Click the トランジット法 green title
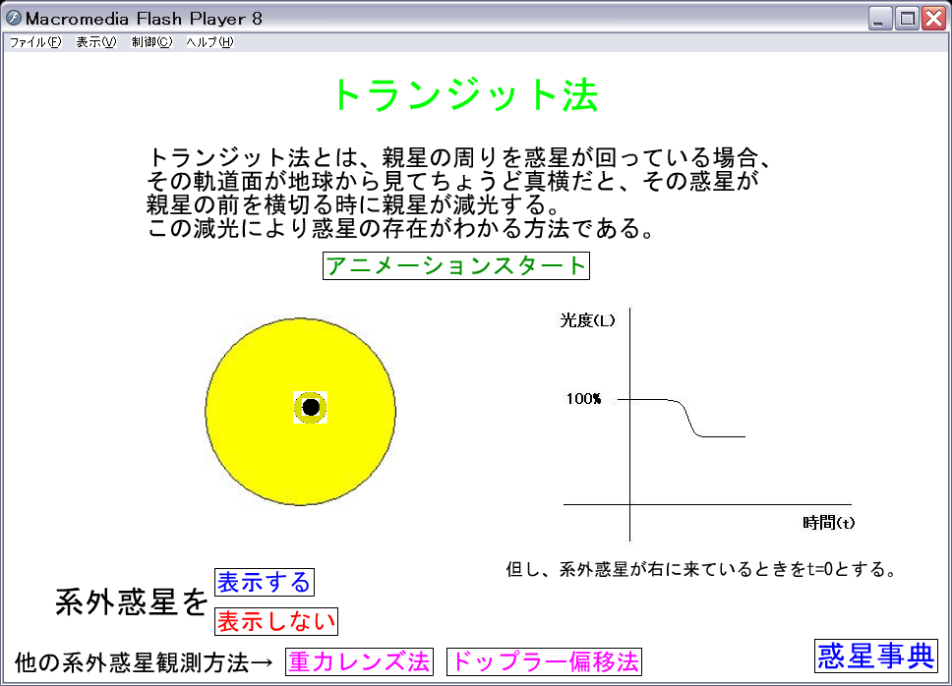Image resolution: width=952 pixels, height=686 pixels. [466, 95]
